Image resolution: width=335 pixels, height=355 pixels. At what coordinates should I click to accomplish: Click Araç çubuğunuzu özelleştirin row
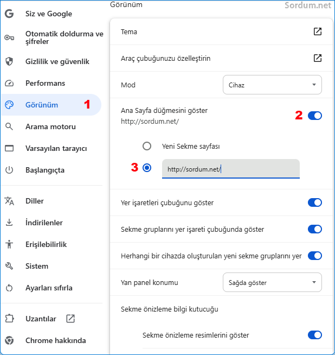pyautogui.click(x=221, y=58)
